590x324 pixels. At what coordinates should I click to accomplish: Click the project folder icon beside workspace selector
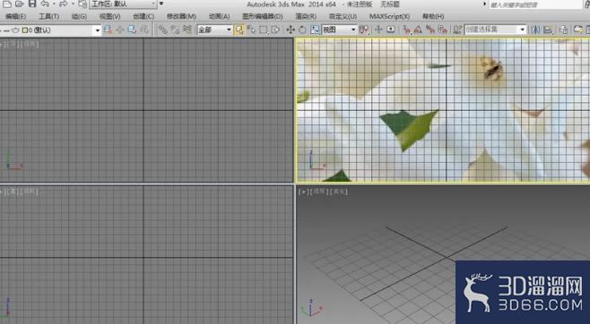(82, 4)
